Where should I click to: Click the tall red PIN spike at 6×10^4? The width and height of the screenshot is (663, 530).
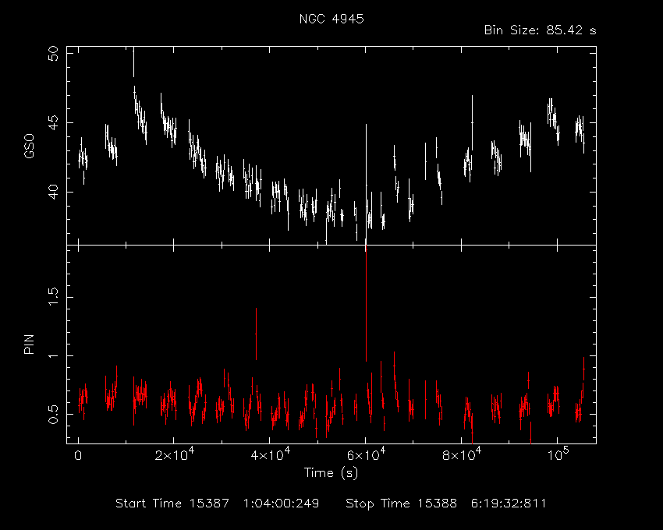[x=366, y=304]
